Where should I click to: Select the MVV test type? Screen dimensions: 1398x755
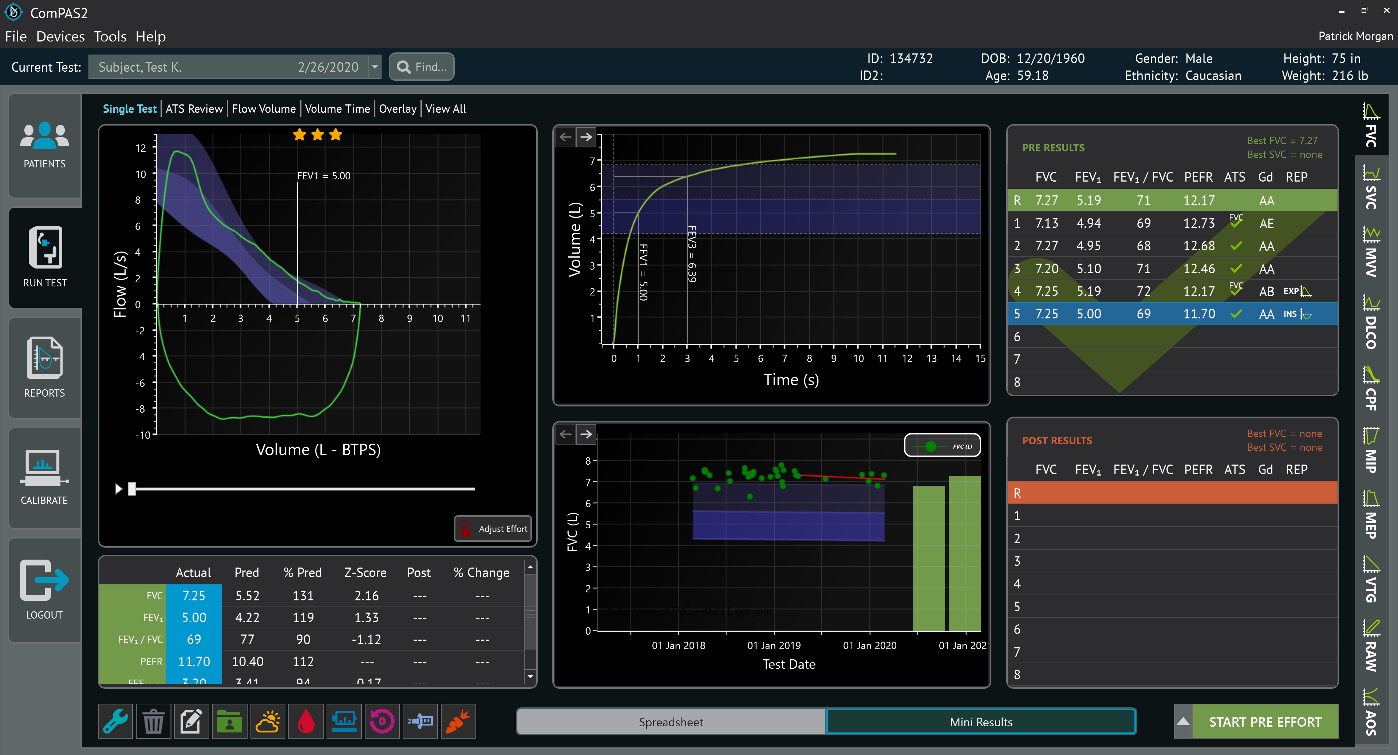click(x=1371, y=252)
